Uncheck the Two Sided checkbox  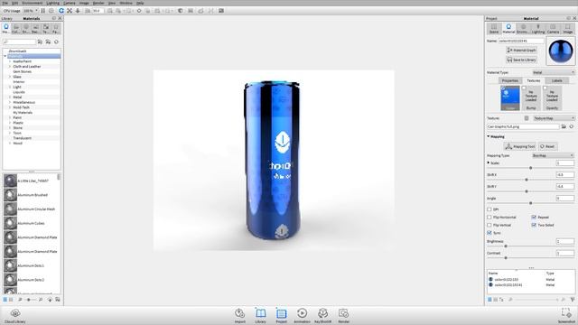pos(534,225)
